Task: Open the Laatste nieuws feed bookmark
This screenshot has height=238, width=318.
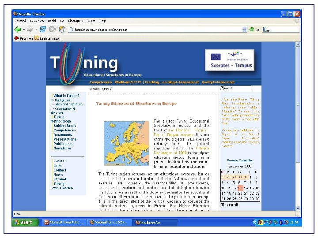Action: click(47, 38)
